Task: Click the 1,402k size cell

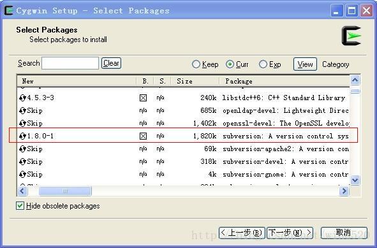Action: pos(205,123)
